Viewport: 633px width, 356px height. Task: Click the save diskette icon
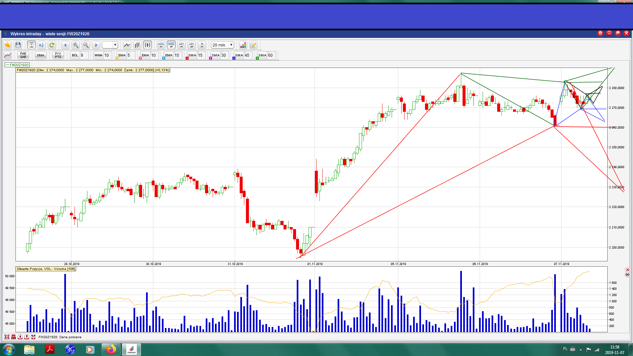click(18, 45)
